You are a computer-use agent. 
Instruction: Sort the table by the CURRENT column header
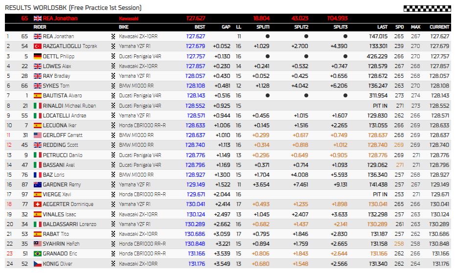coord(439,27)
